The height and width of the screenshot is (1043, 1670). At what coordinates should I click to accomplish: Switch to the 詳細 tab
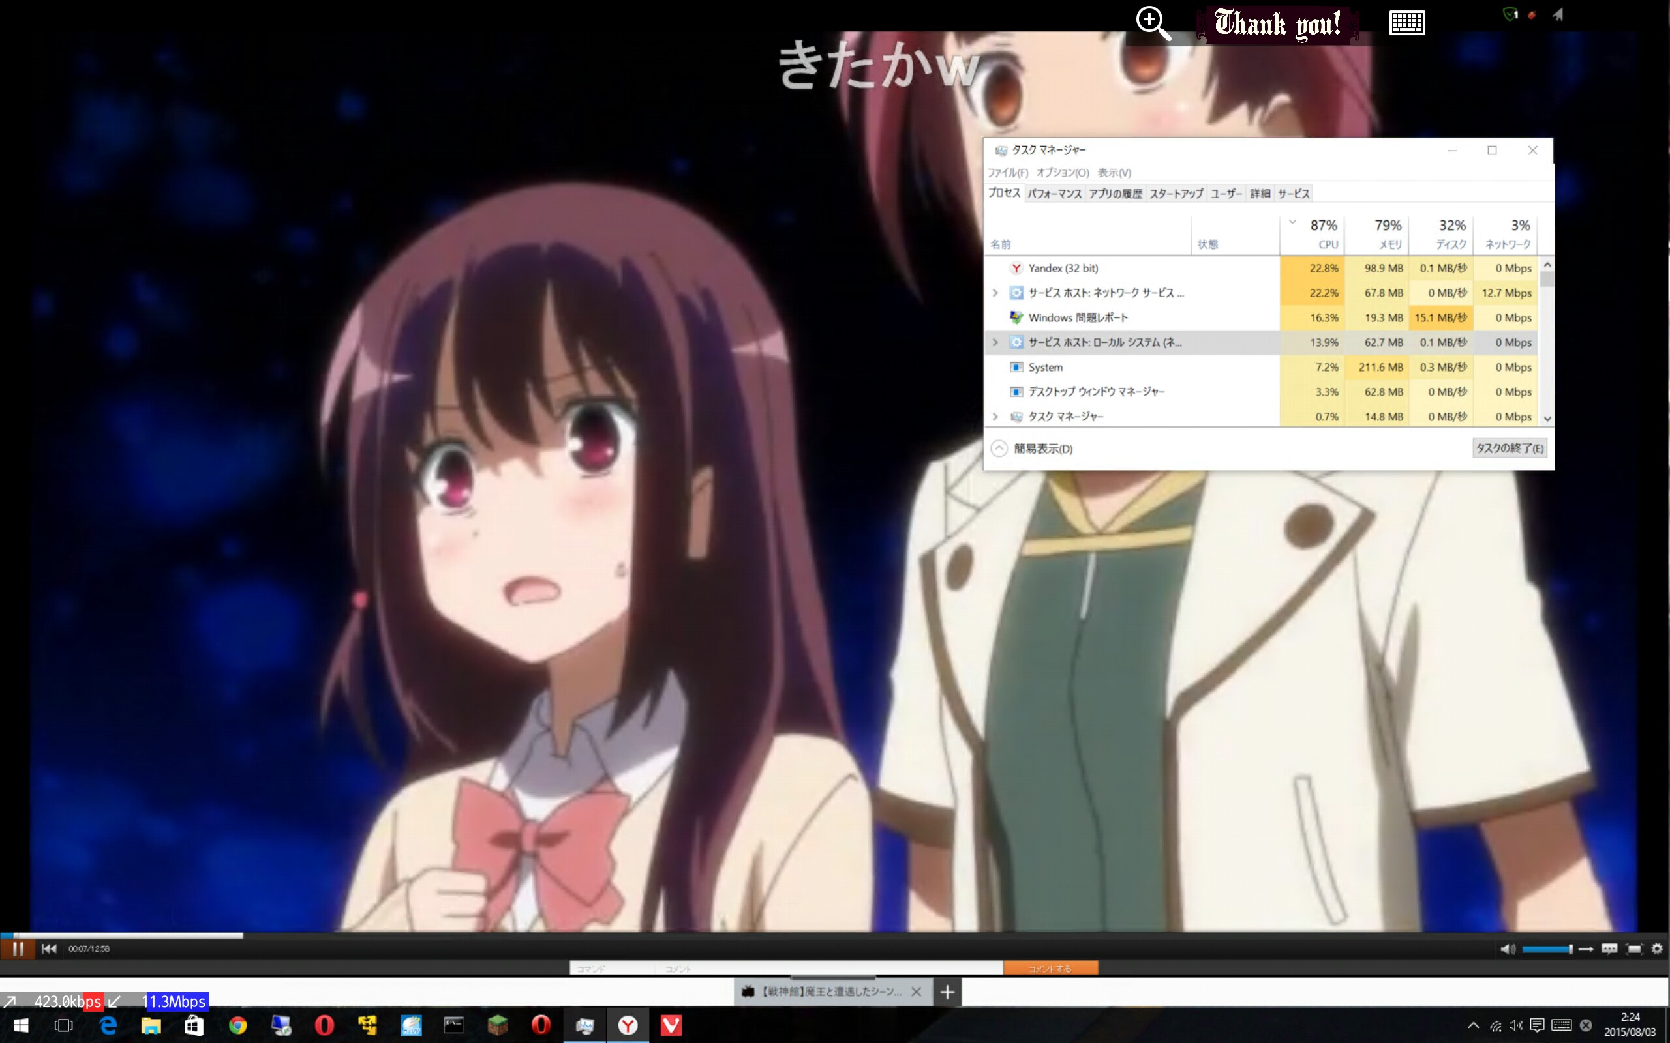[1260, 194]
